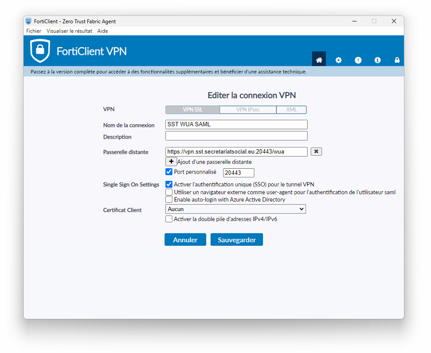This screenshot has height=353, width=431.
Task: Open the Aide menu
Action: click(x=102, y=31)
